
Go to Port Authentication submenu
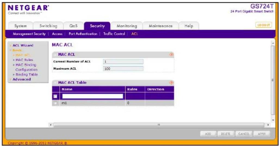(83, 34)
